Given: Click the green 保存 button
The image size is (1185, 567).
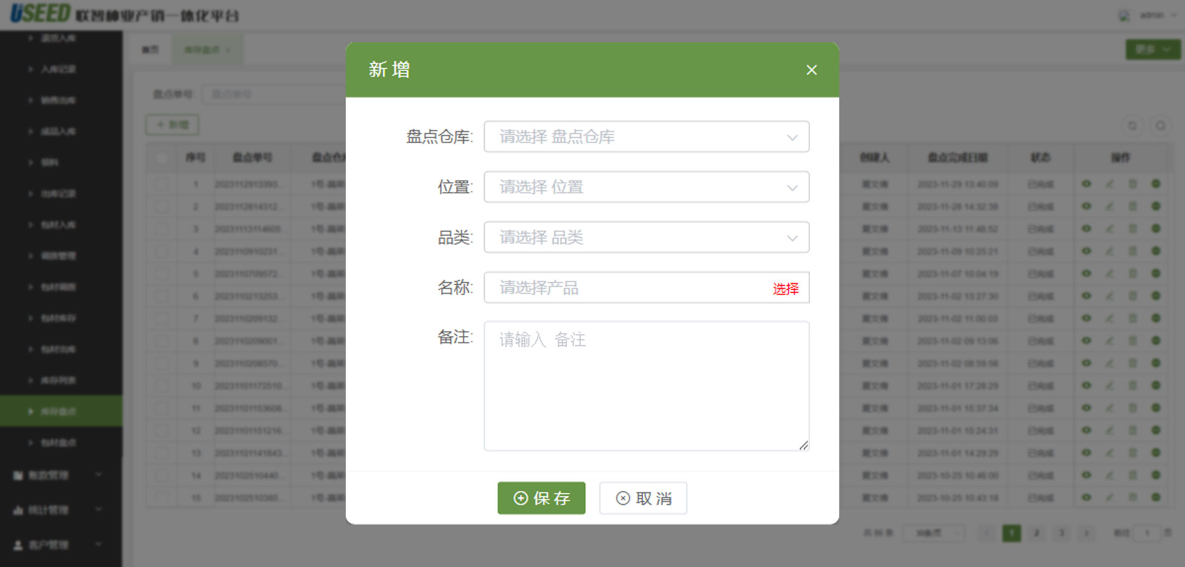Looking at the screenshot, I should [541, 498].
